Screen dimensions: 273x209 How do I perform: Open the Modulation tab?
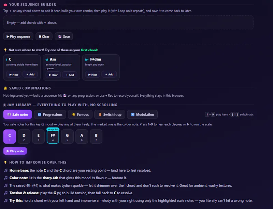click(x=142, y=114)
